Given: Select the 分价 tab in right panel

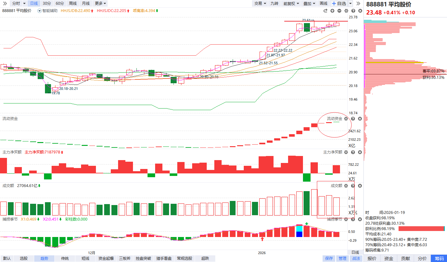Looking at the screenshot, I should pos(422,259).
